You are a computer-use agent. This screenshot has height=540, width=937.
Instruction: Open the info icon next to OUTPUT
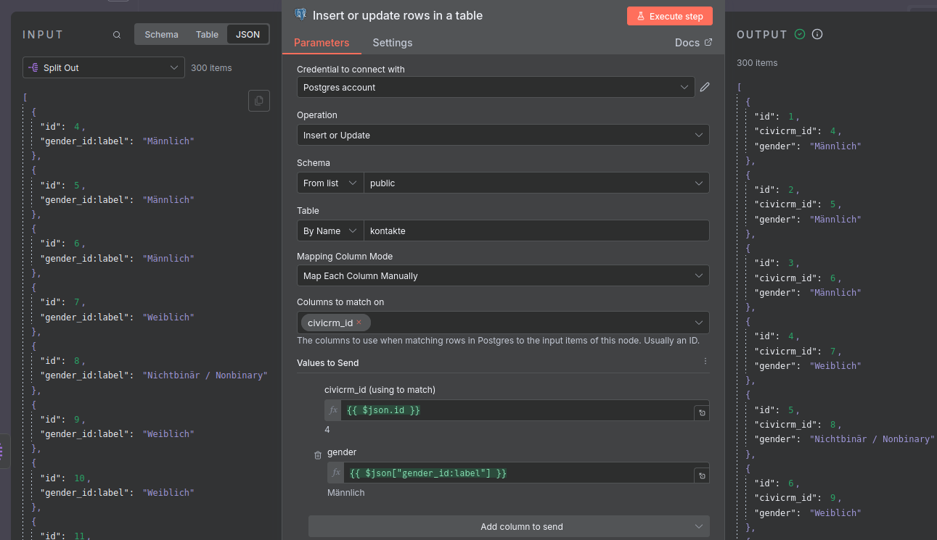(x=817, y=33)
